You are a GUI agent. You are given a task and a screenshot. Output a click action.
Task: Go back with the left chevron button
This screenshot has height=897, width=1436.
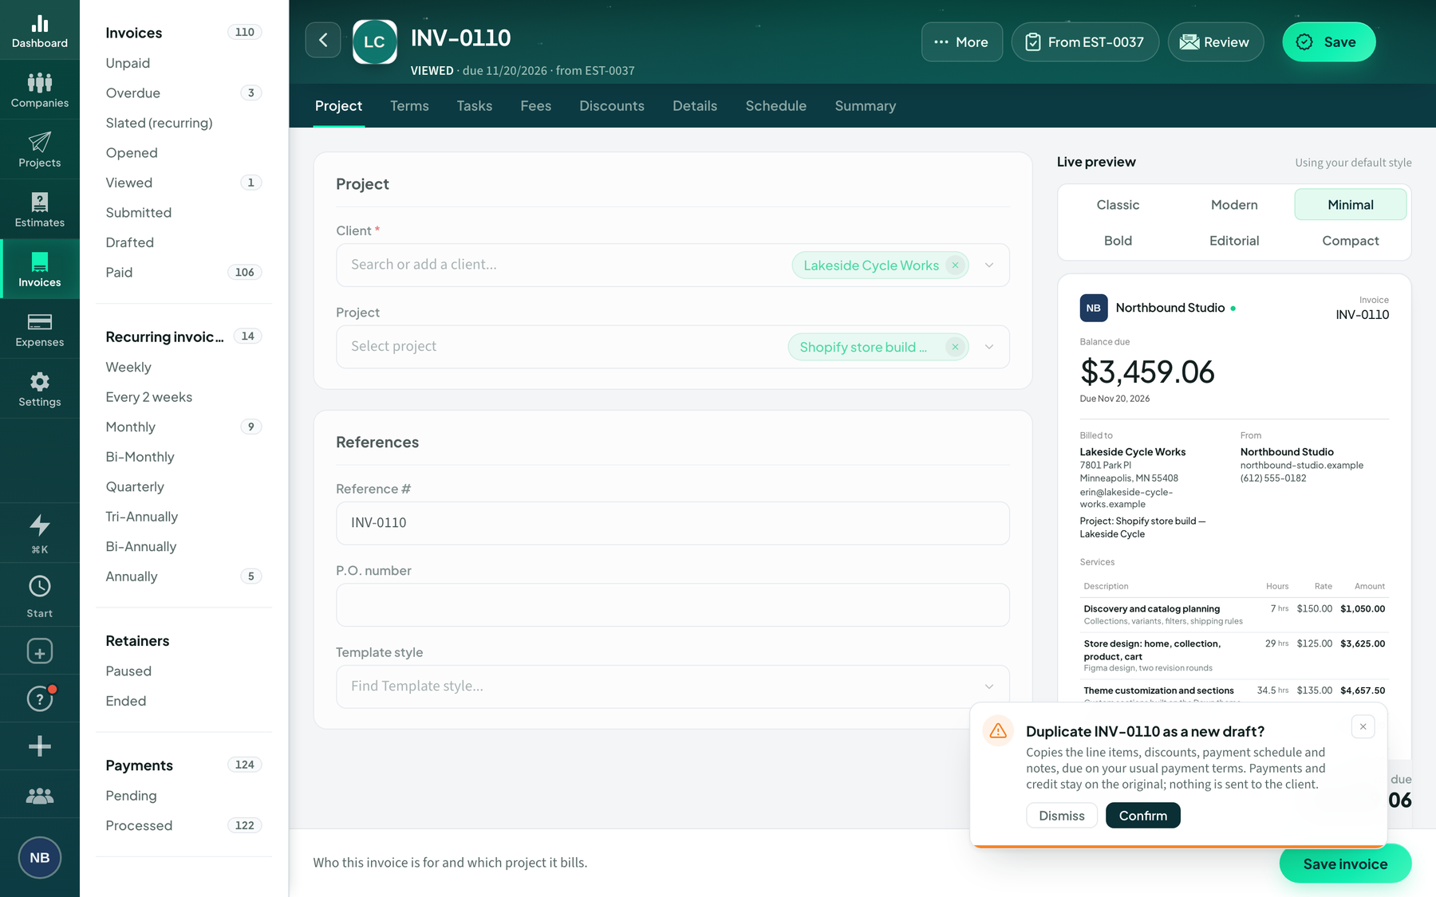[323, 41]
